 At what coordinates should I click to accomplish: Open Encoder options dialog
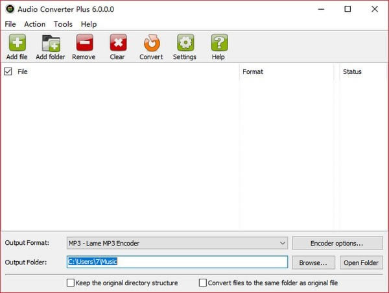point(337,243)
